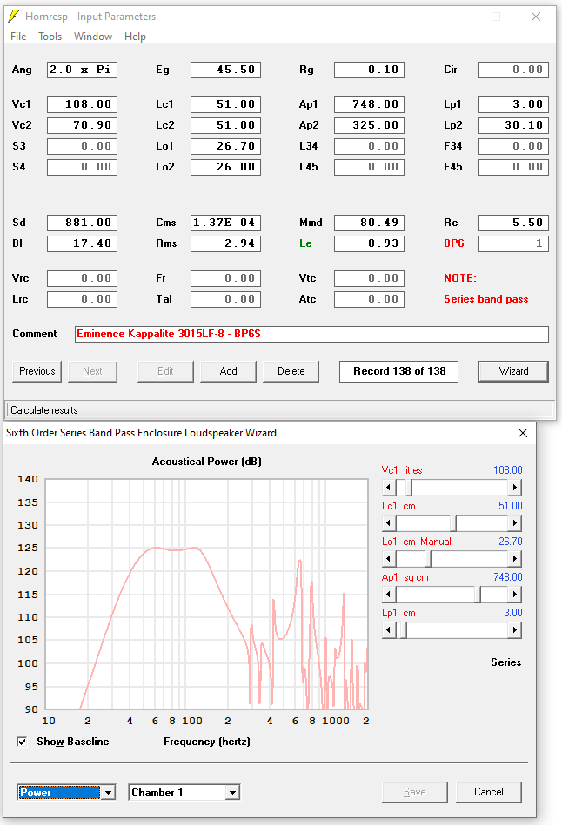
Task: Click right arrow of Lo1 cm slider
Action: [515, 559]
